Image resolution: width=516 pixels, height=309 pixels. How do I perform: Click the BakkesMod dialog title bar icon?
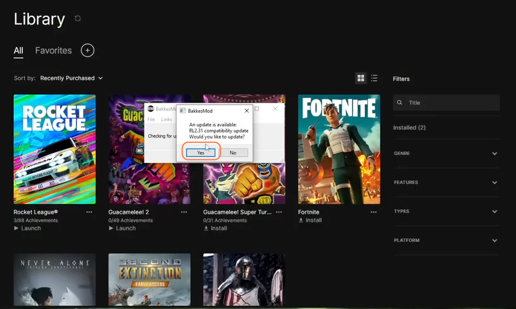coord(183,110)
